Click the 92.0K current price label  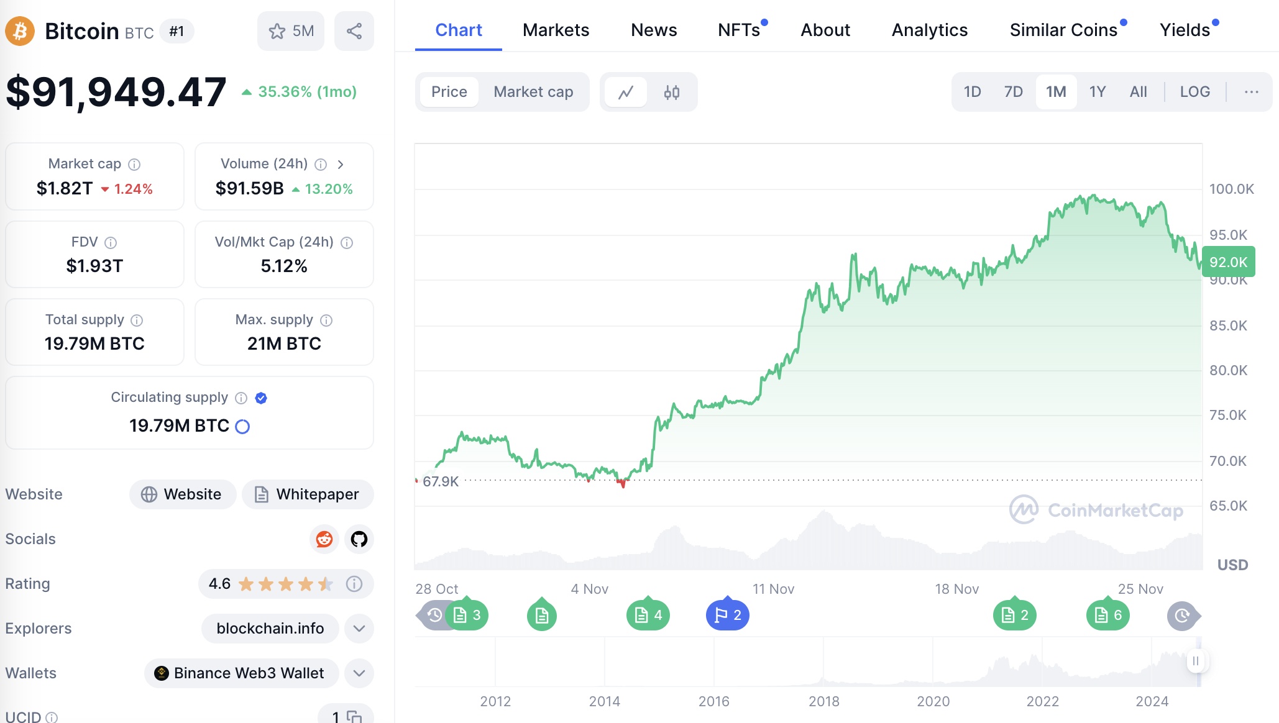1229,261
